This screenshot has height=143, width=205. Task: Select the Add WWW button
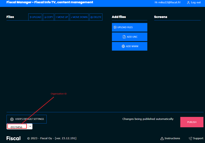pos(129,46)
